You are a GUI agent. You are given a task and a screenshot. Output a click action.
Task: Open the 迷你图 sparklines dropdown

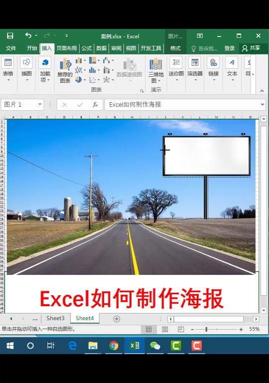click(176, 70)
